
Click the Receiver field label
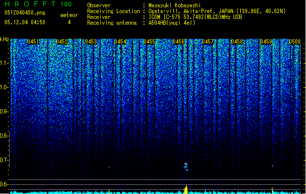coord(99,17)
